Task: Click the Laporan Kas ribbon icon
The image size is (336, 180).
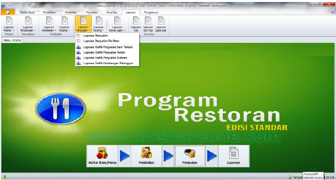Action: (x=136, y=23)
